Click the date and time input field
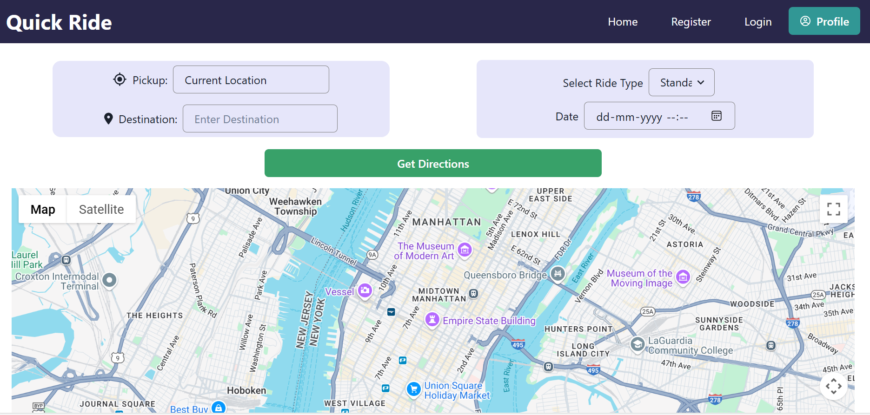Image resolution: width=870 pixels, height=415 pixels. pos(659,116)
